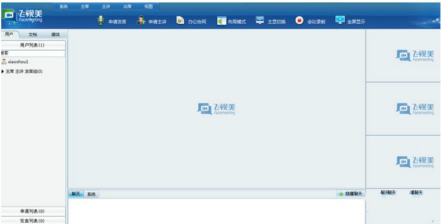Open the 主席 menu
The height and width of the screenshot is (224, 441).
(85, 7)
